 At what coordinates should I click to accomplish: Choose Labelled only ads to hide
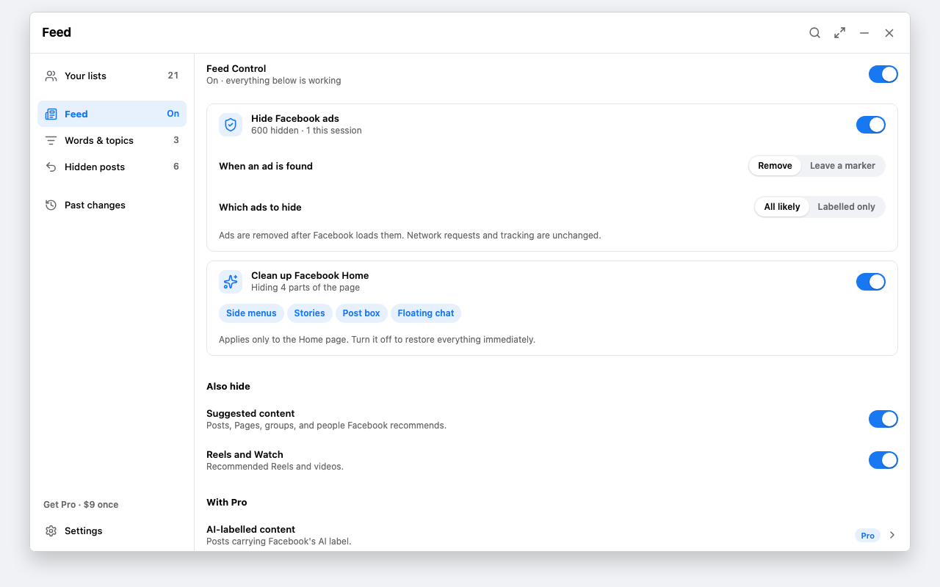point(846,207)
